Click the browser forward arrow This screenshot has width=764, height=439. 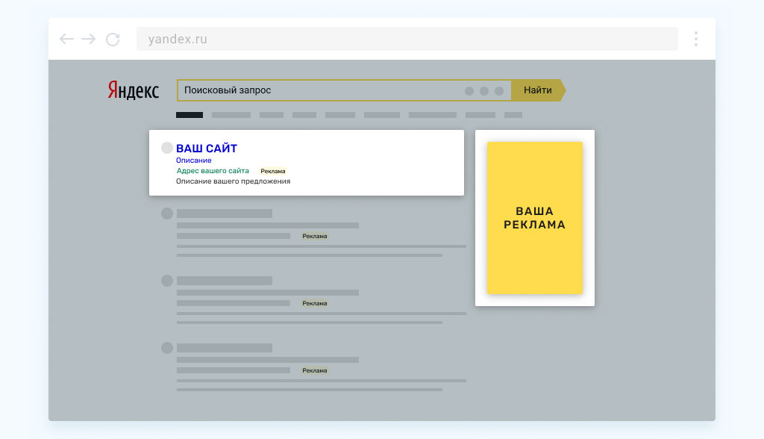pyautogui.click(x=88, y=39)
